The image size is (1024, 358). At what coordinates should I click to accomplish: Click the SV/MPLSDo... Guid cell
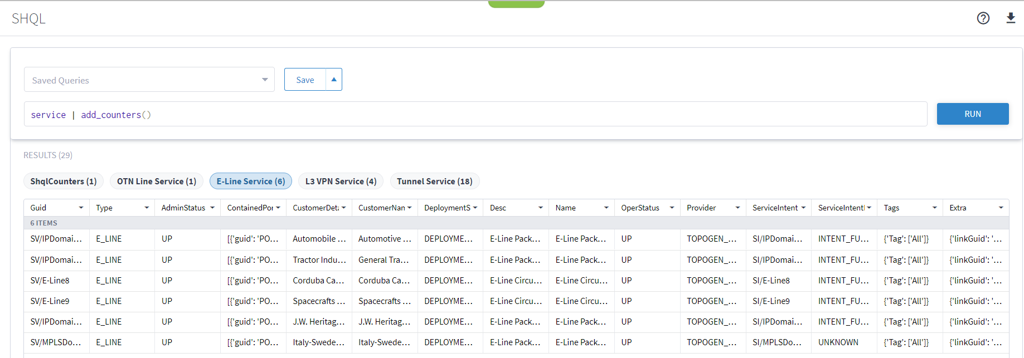pyautogui.click(x=56, y=342)
